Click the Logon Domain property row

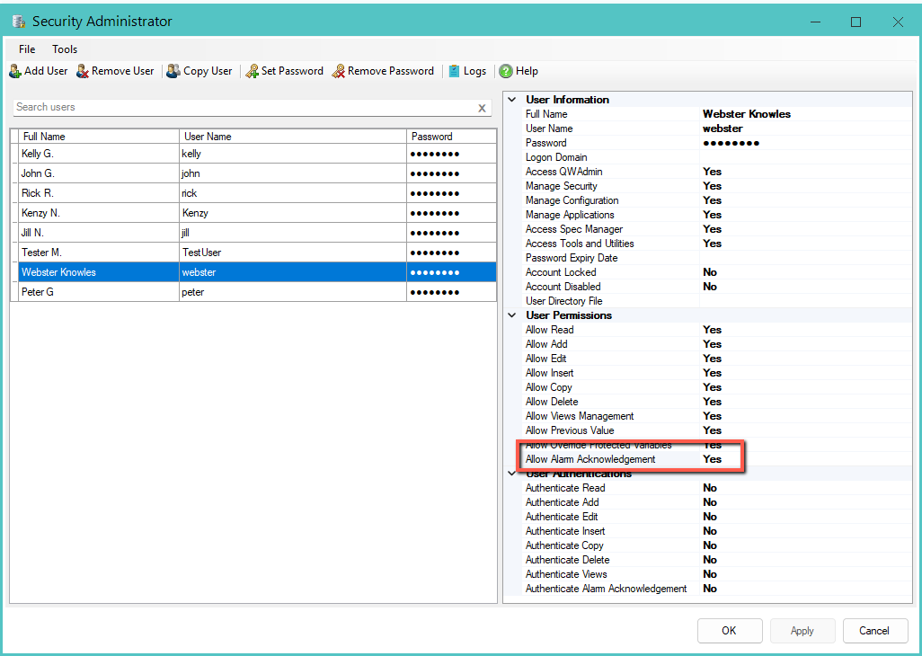[x=716, y=157]
